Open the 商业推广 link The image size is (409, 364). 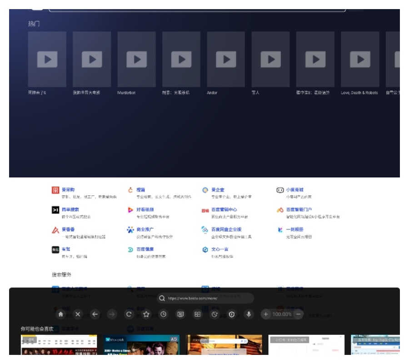(x=145, y=229)
